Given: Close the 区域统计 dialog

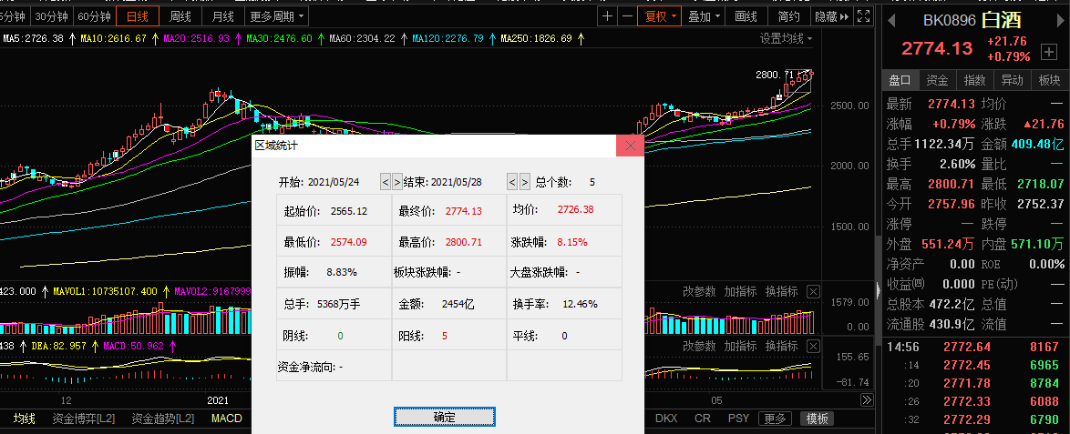Looking at the screenshot, I should pos(630,145).
